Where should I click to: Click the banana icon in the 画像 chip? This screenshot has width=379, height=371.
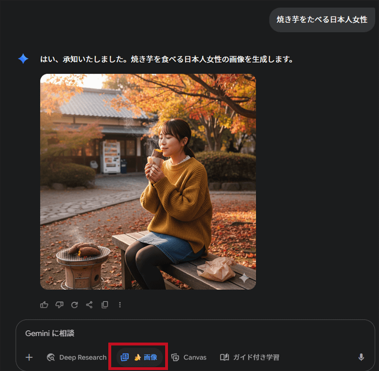pos(138,357)
